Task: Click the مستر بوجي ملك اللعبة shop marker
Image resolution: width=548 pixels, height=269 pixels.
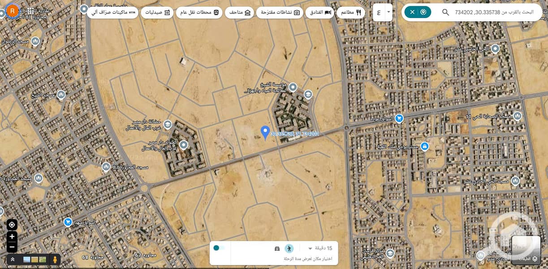Action: point(425,146)
